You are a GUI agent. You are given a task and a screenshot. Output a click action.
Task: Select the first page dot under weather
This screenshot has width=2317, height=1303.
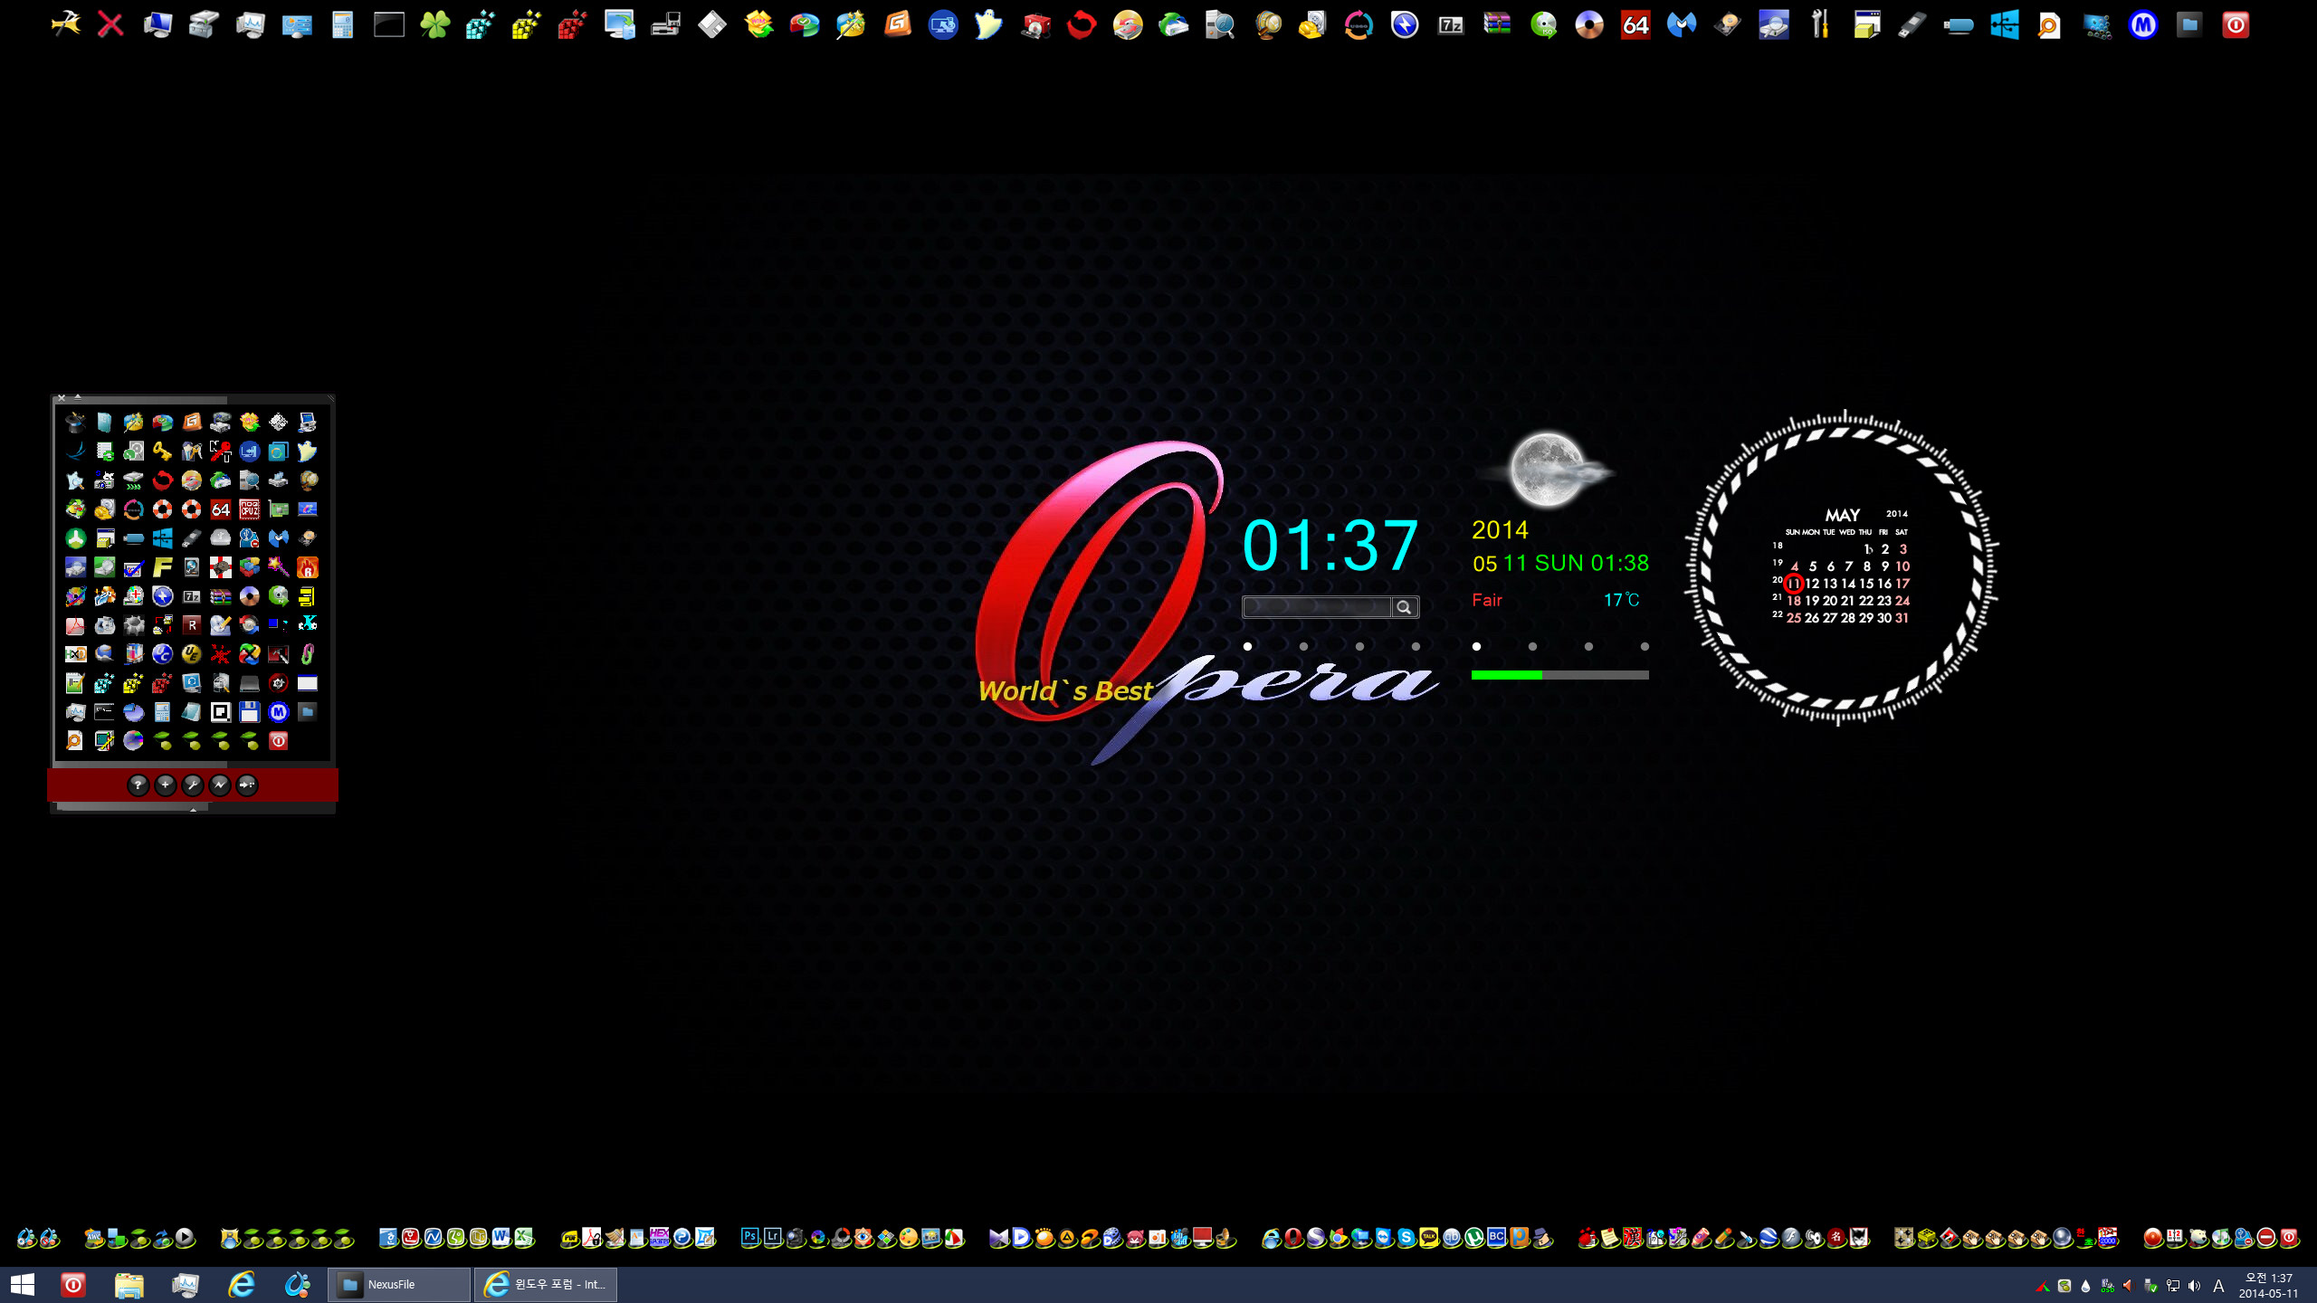click(x=1476, y=646)
